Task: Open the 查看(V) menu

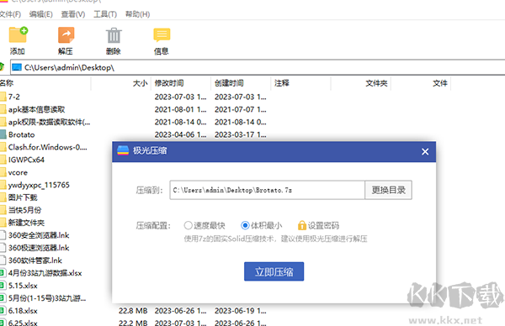Action: 73,14
